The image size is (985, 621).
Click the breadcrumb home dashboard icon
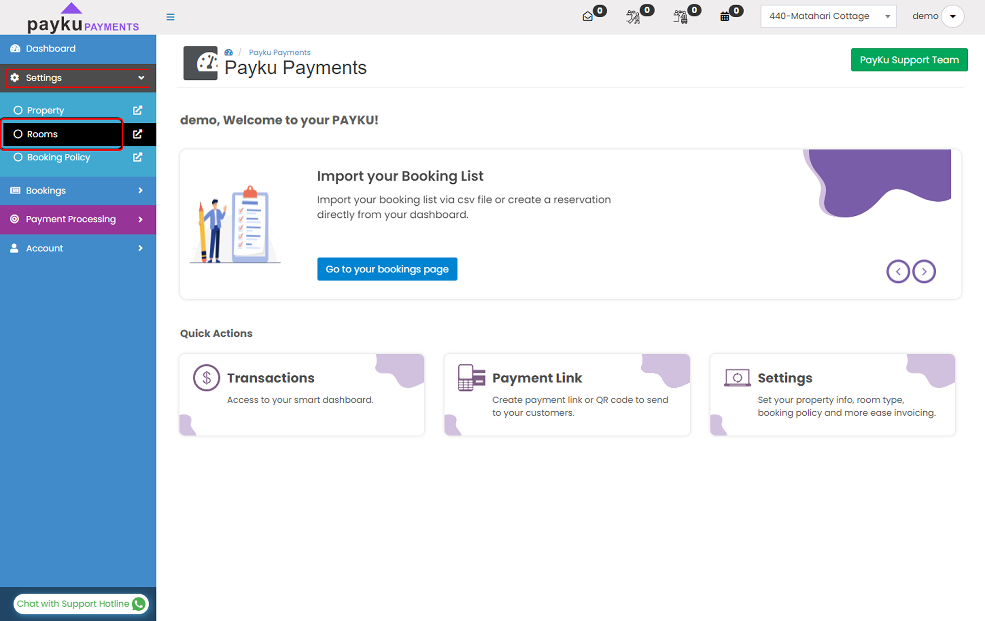tap(229, 52)
